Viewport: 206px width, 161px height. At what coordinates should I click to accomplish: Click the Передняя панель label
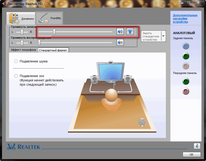coord(185,73)
